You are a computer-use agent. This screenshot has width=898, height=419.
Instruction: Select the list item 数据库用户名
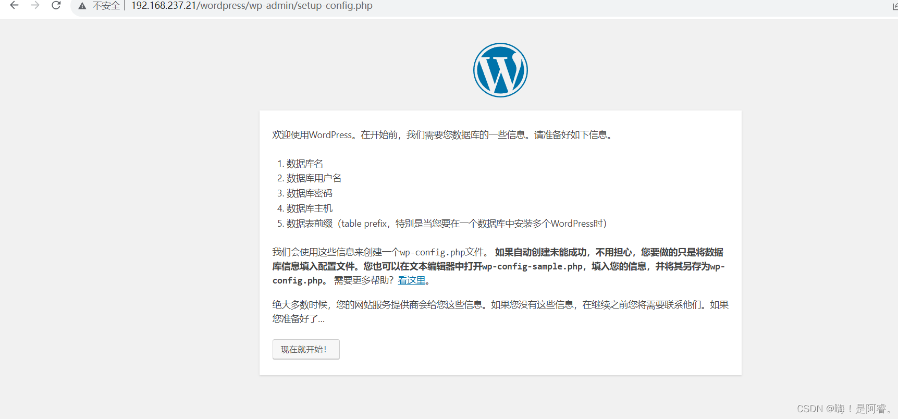(314, 178)
